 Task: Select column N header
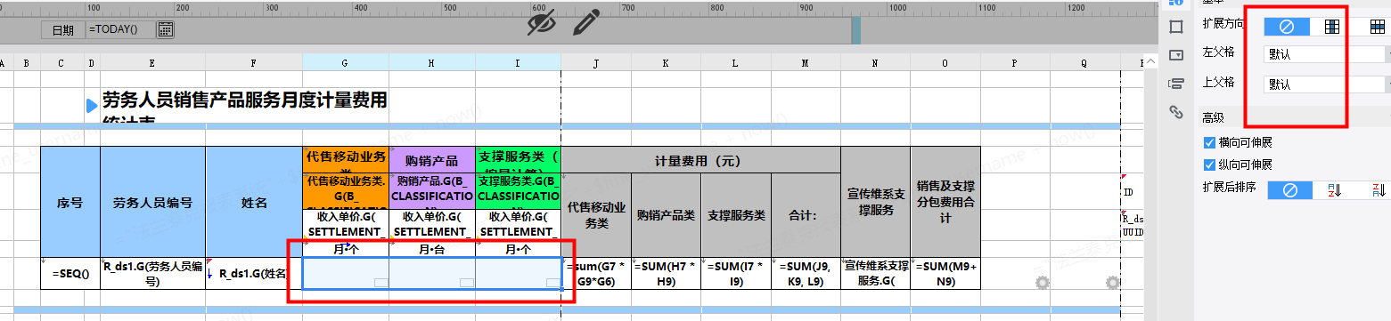[x=875, y=63]
